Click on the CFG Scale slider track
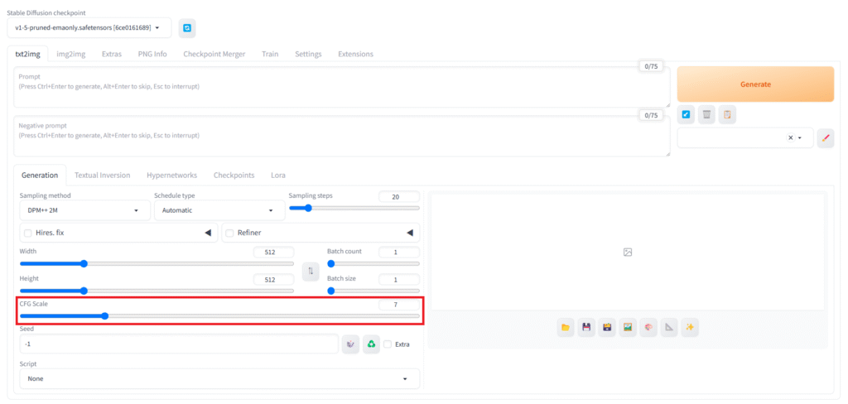 (x=219, y=315)
